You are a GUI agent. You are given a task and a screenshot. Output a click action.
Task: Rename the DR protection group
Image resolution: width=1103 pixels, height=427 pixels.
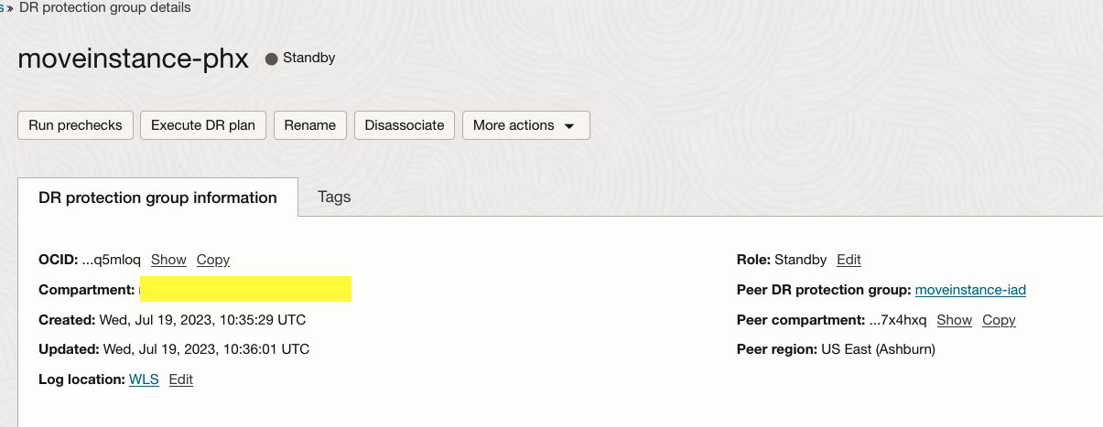(x=310, y=125)
